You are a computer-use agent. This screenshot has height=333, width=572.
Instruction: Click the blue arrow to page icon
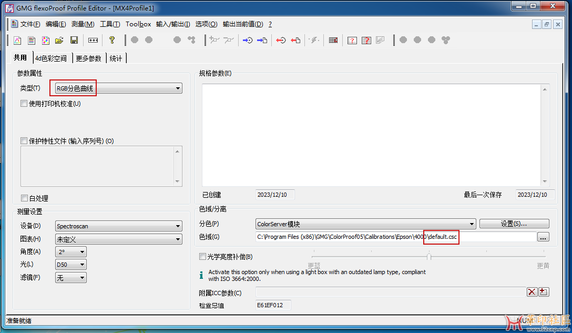tap(262, 40)
